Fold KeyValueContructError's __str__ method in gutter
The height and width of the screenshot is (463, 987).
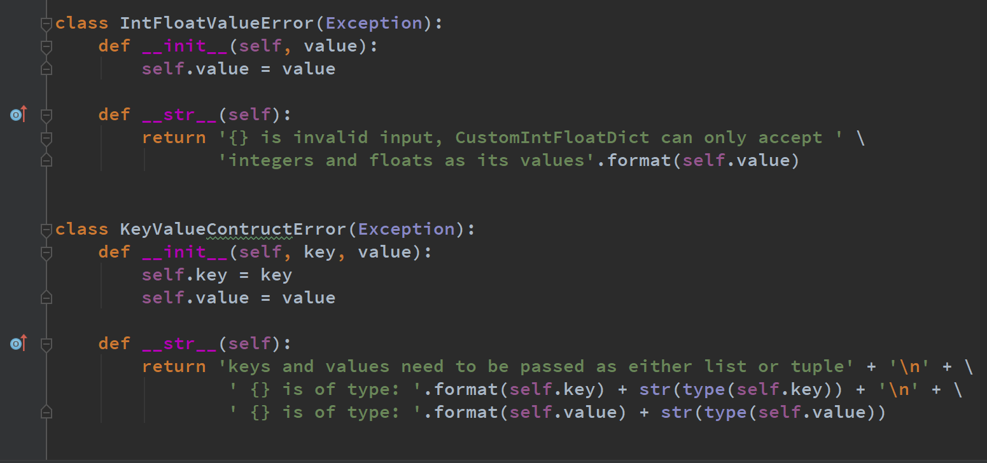point(46,344)
